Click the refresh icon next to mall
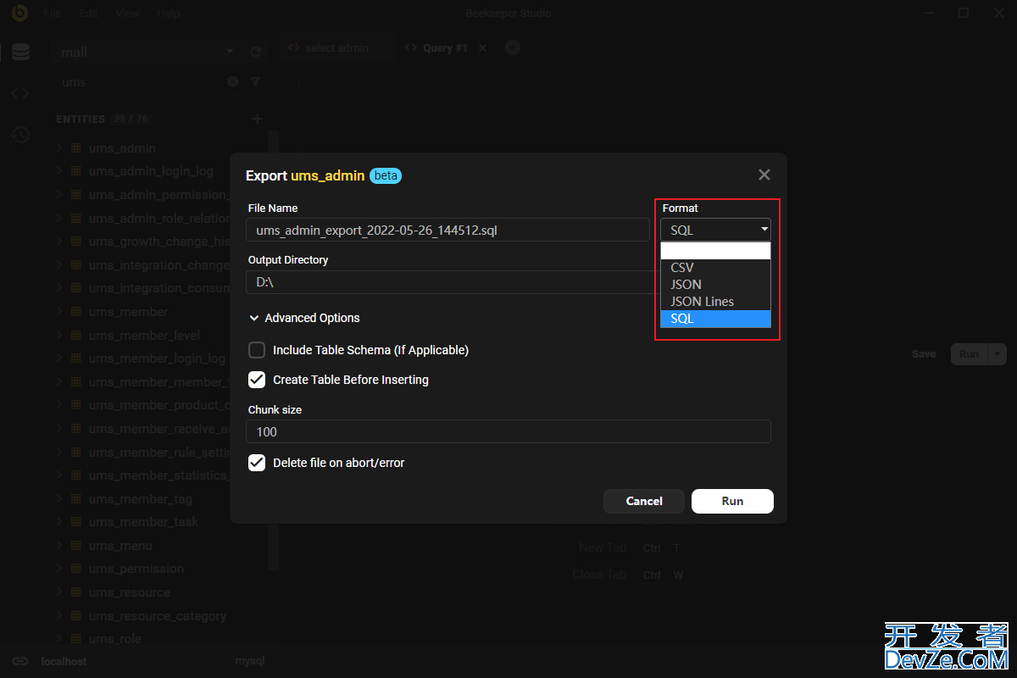The image size is (1017, 678). [256, 52]
